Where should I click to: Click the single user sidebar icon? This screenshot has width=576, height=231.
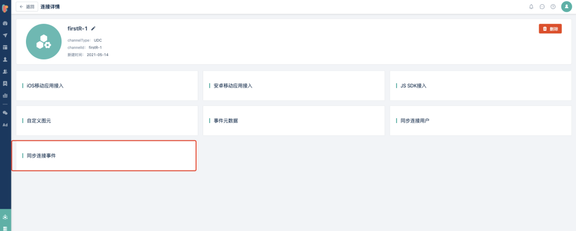coord(5,59)
